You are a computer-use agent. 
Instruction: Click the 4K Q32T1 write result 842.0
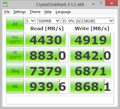click(92, 55)
